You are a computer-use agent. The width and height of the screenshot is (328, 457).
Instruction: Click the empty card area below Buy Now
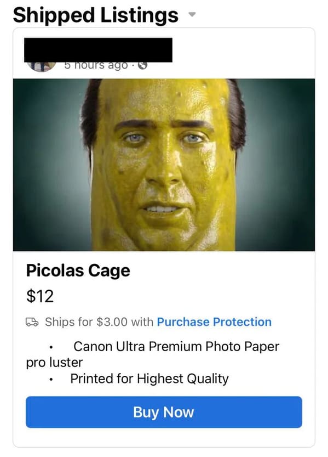pyautogui.click(x=164, y=437)
